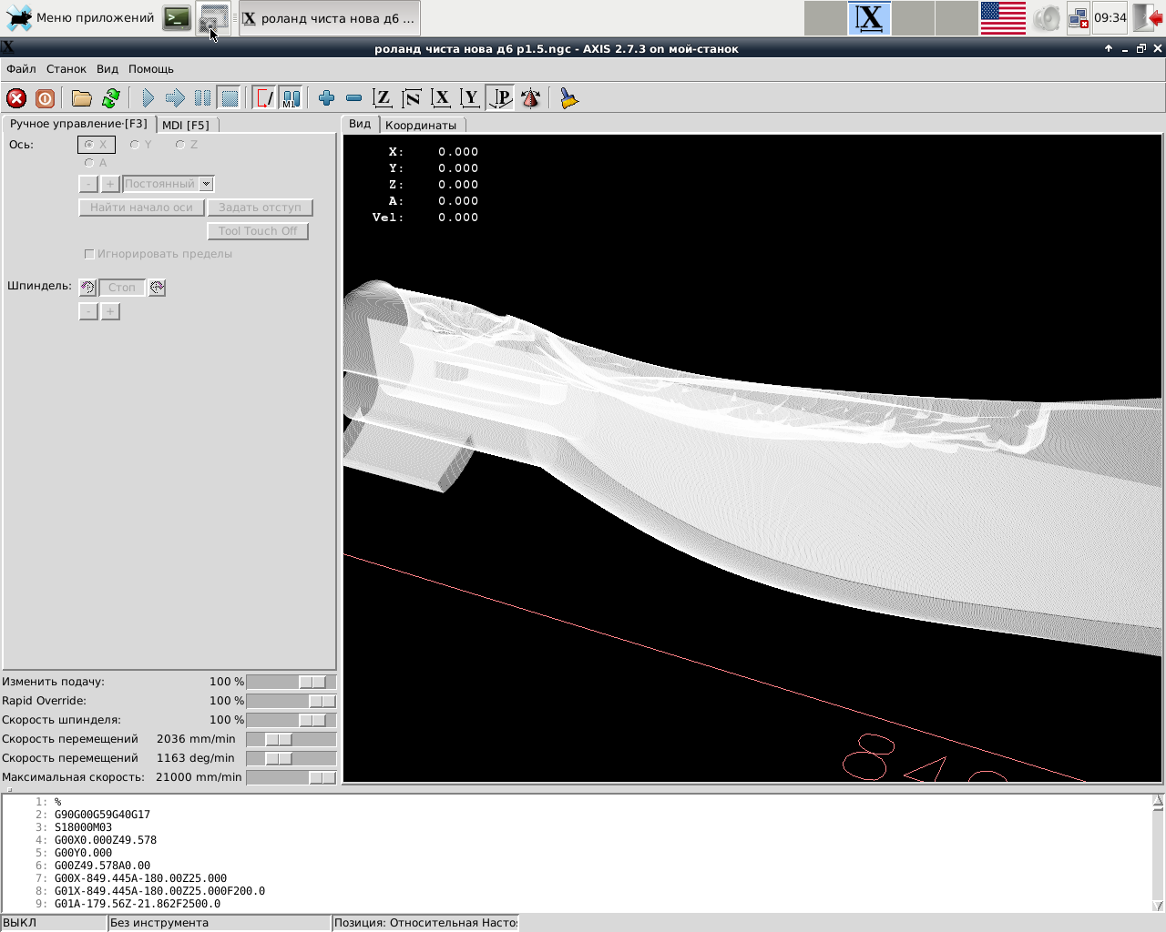1166x932 pixels.
Task: Select the Z axis radio button
Action: point(180,145)
